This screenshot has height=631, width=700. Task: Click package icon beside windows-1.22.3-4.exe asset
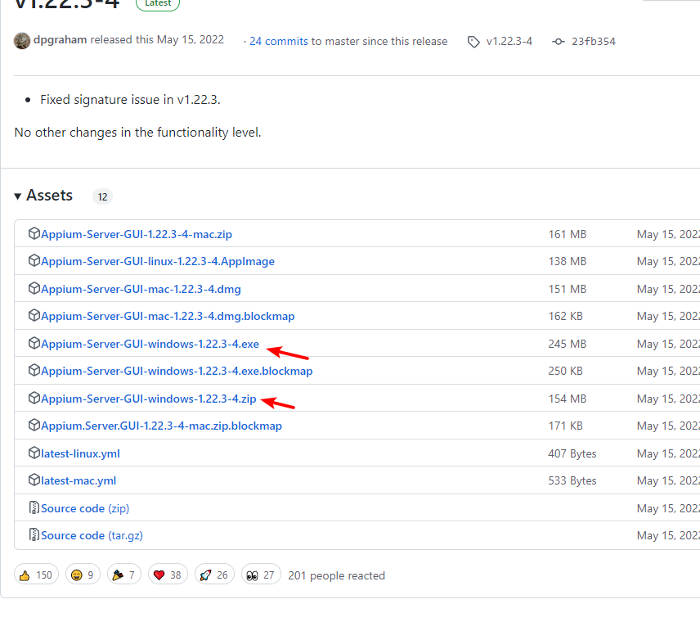[x=34, y=343]
